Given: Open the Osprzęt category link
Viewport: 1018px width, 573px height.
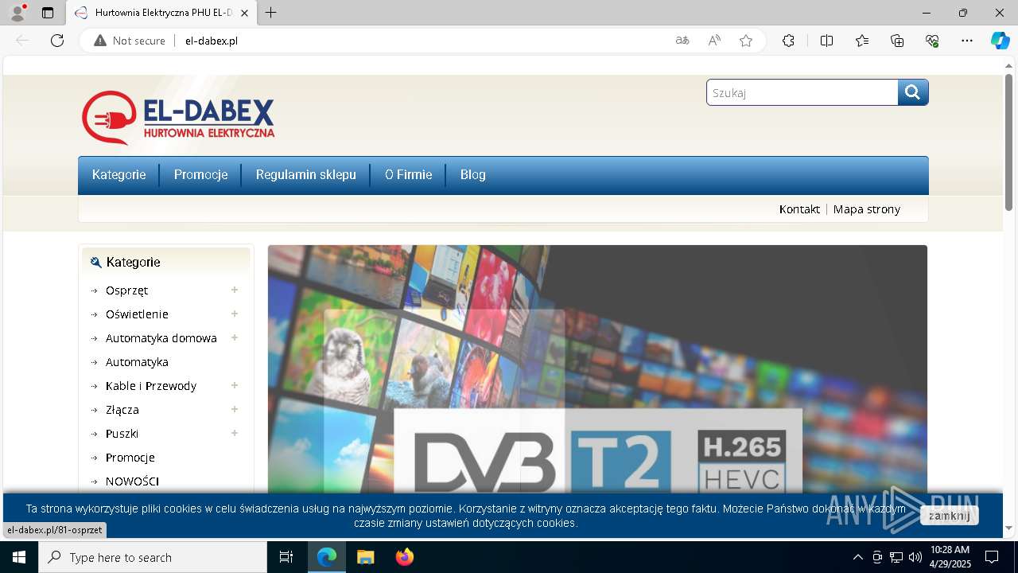Looking at the screenshot, I should click(126, 290).
